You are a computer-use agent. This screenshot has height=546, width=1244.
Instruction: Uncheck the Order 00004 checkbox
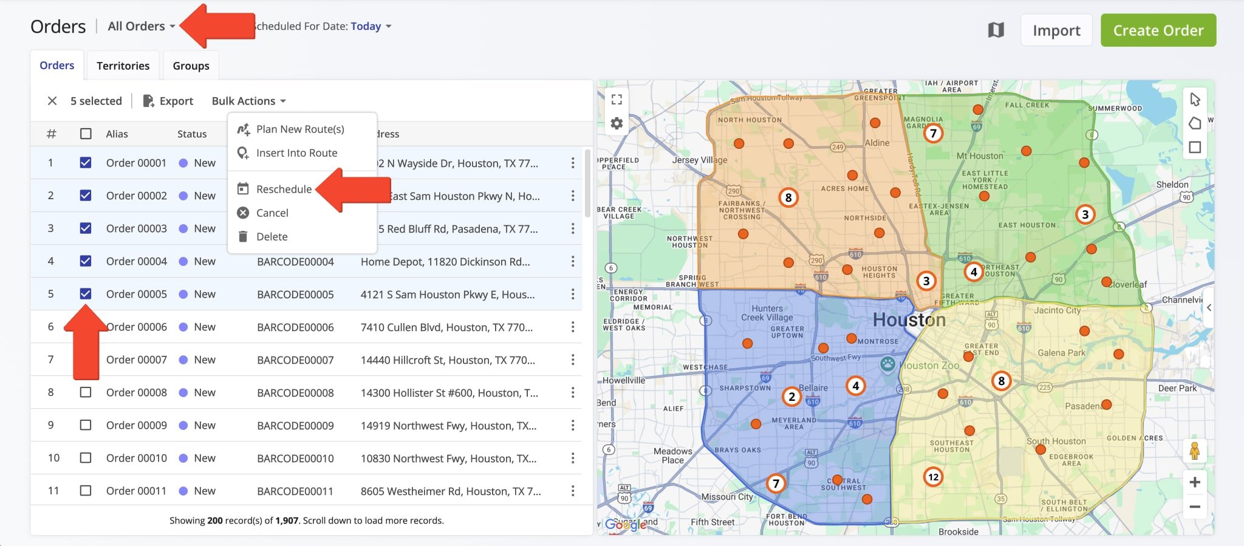86,261
